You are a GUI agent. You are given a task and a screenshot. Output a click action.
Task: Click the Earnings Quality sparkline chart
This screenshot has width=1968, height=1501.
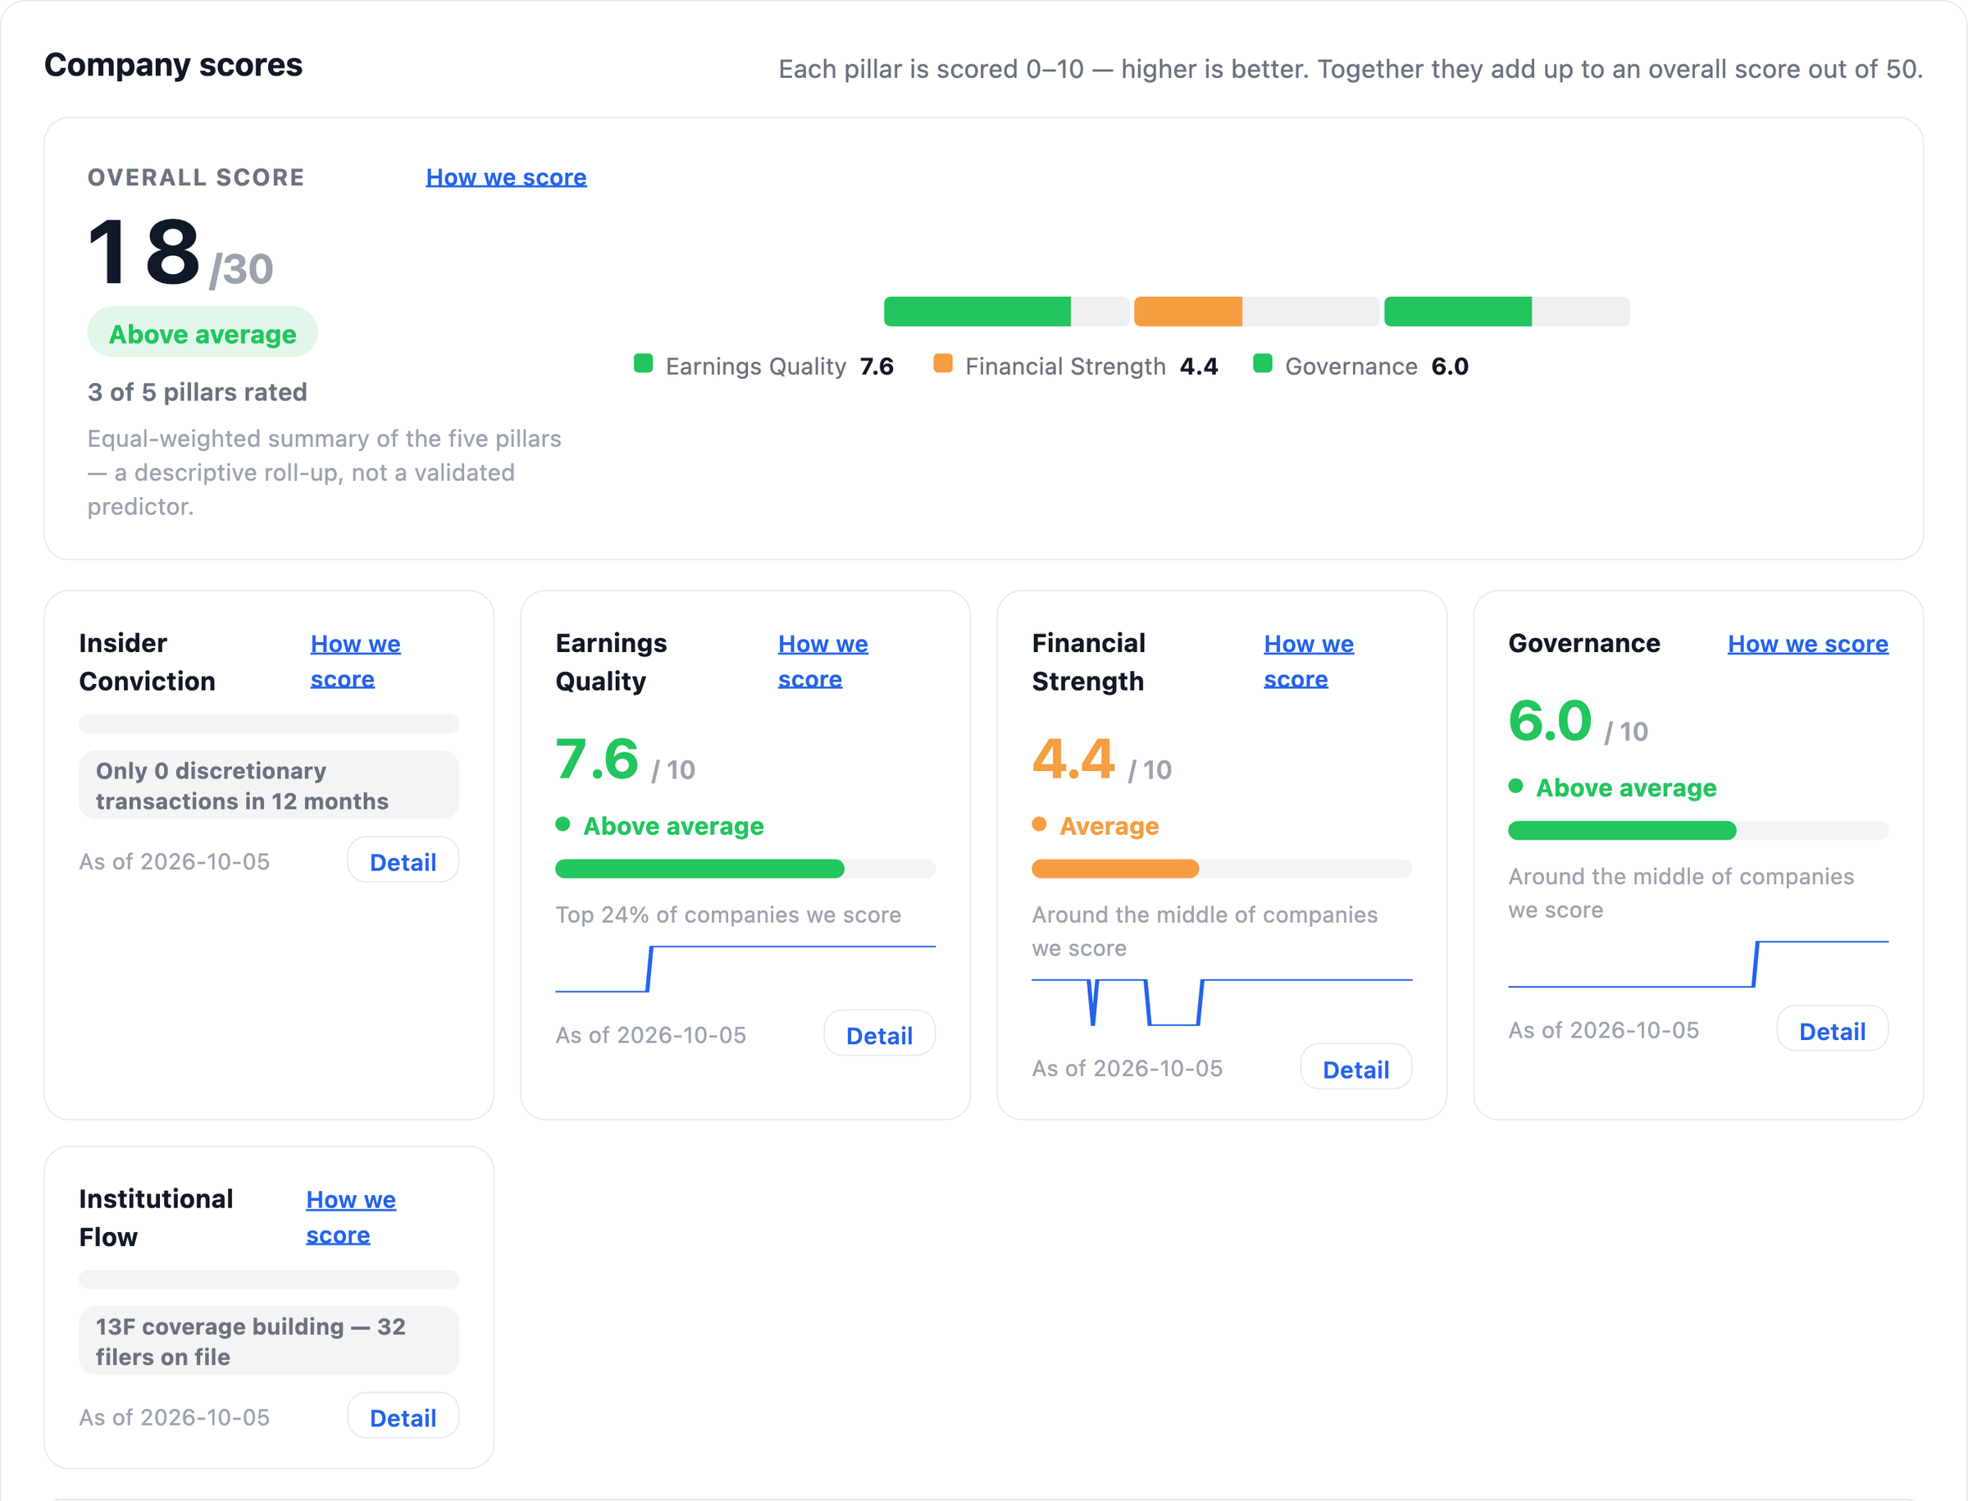pos(745,969)
